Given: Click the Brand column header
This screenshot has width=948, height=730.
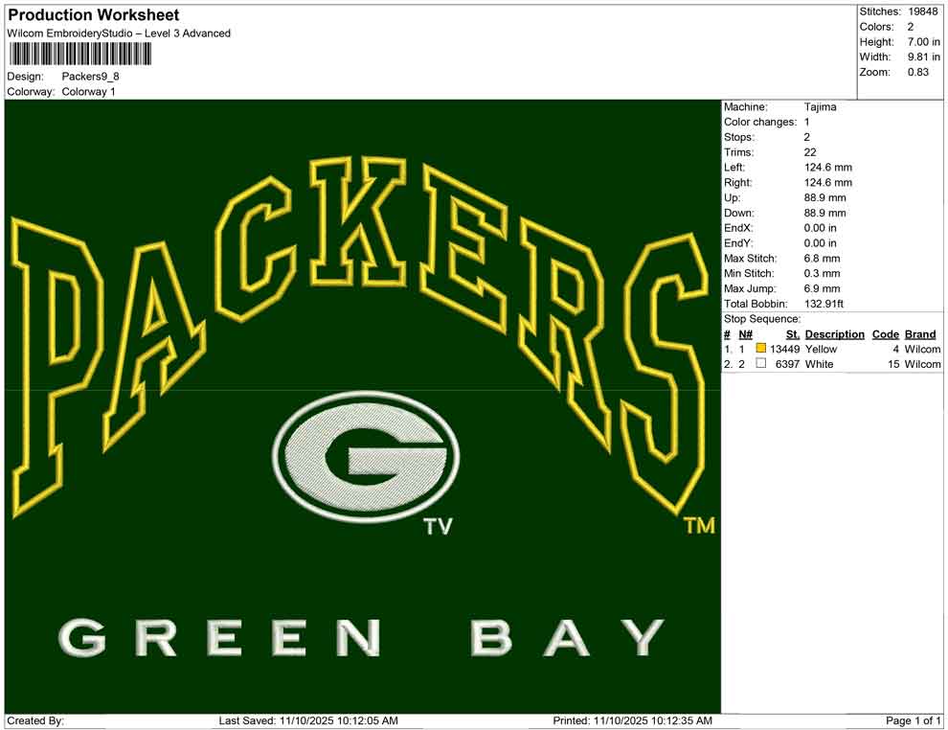Looking at the screenshot, I should pyautogui.click(x=919, y=333).
